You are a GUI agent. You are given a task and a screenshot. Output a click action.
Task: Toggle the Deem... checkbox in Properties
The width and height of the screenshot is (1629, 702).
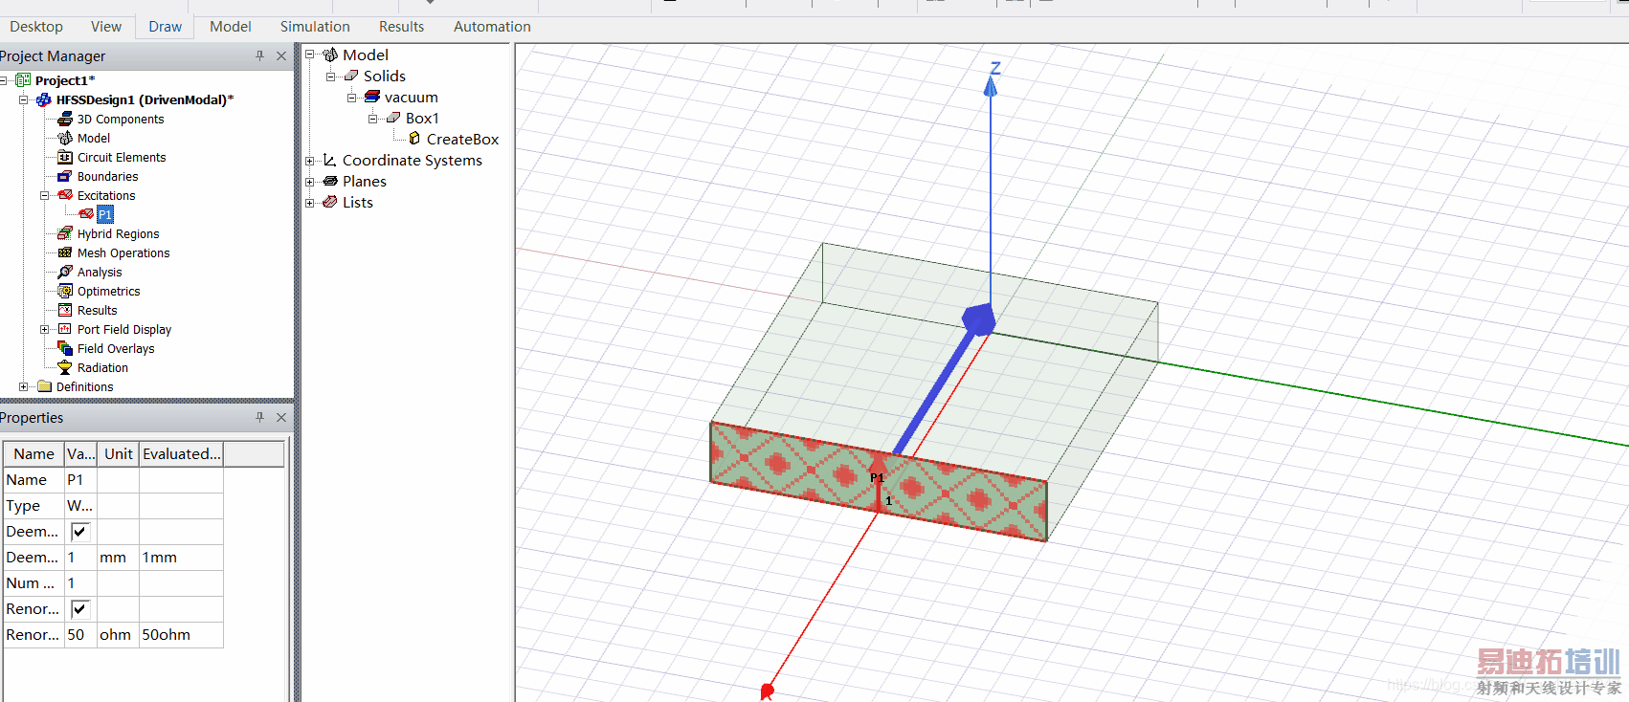[79, 532]
